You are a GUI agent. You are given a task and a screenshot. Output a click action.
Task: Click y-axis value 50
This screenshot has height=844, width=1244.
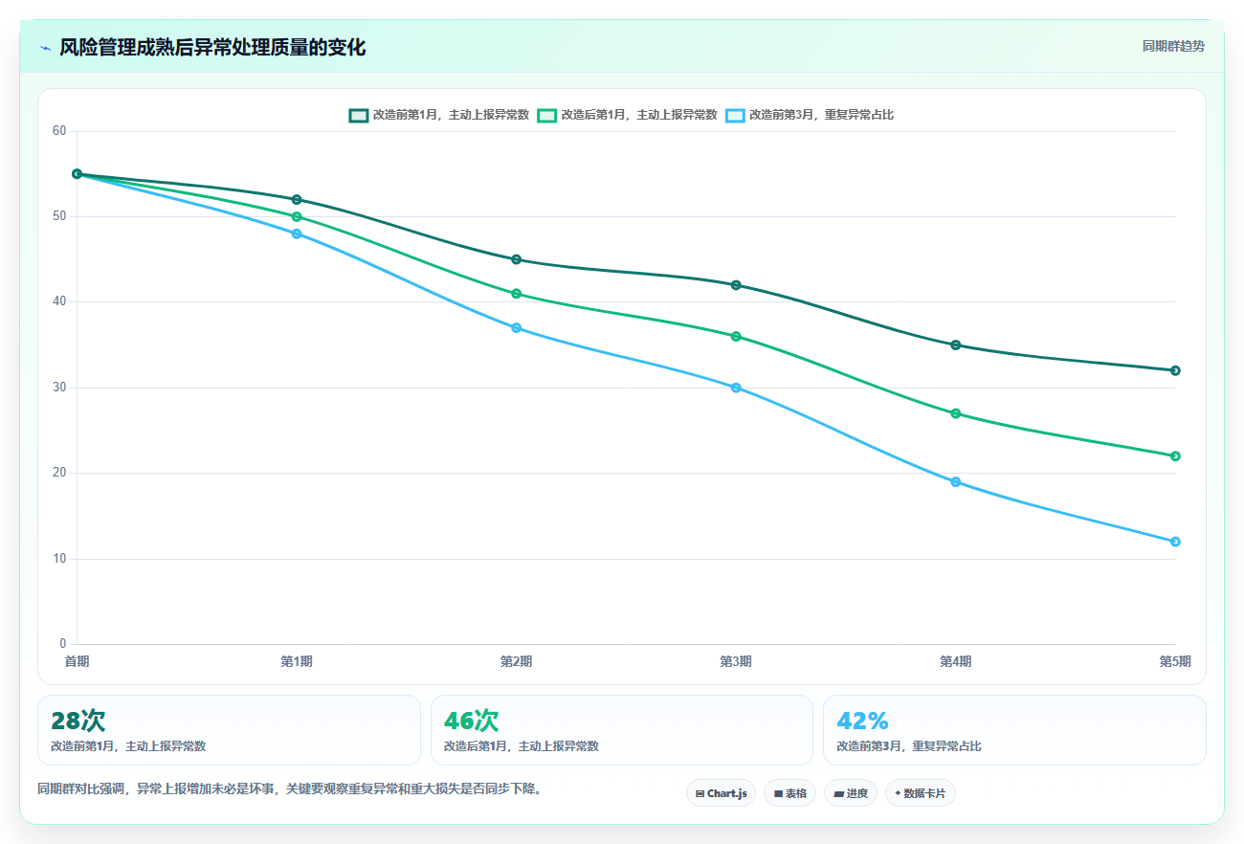[59, 216]
